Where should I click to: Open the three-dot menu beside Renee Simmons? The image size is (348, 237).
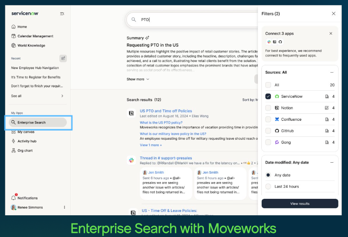tap(65, 207)
